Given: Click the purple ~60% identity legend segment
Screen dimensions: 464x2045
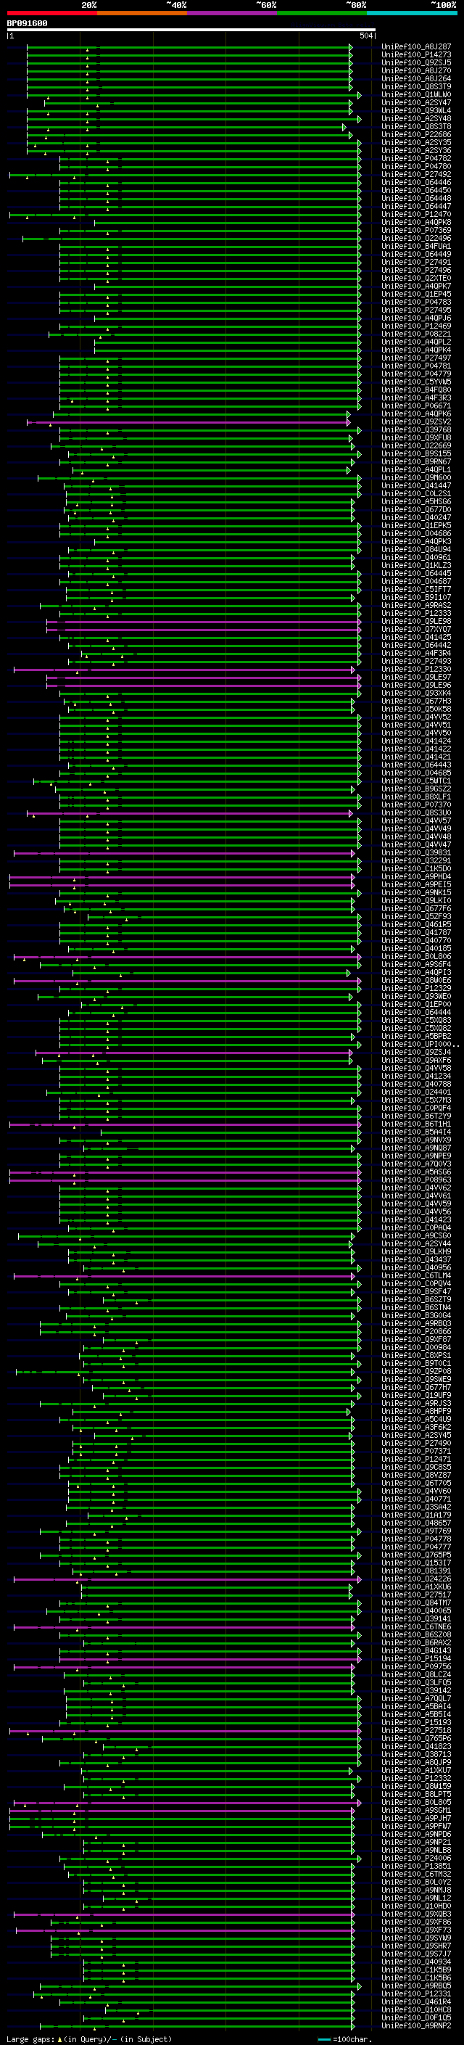Looking at the screenshot, I should tap(231, 13).
